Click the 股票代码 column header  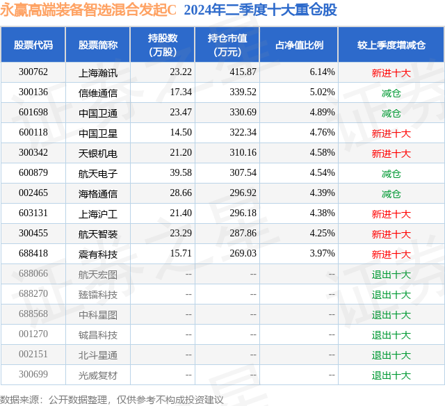(33, 44)
